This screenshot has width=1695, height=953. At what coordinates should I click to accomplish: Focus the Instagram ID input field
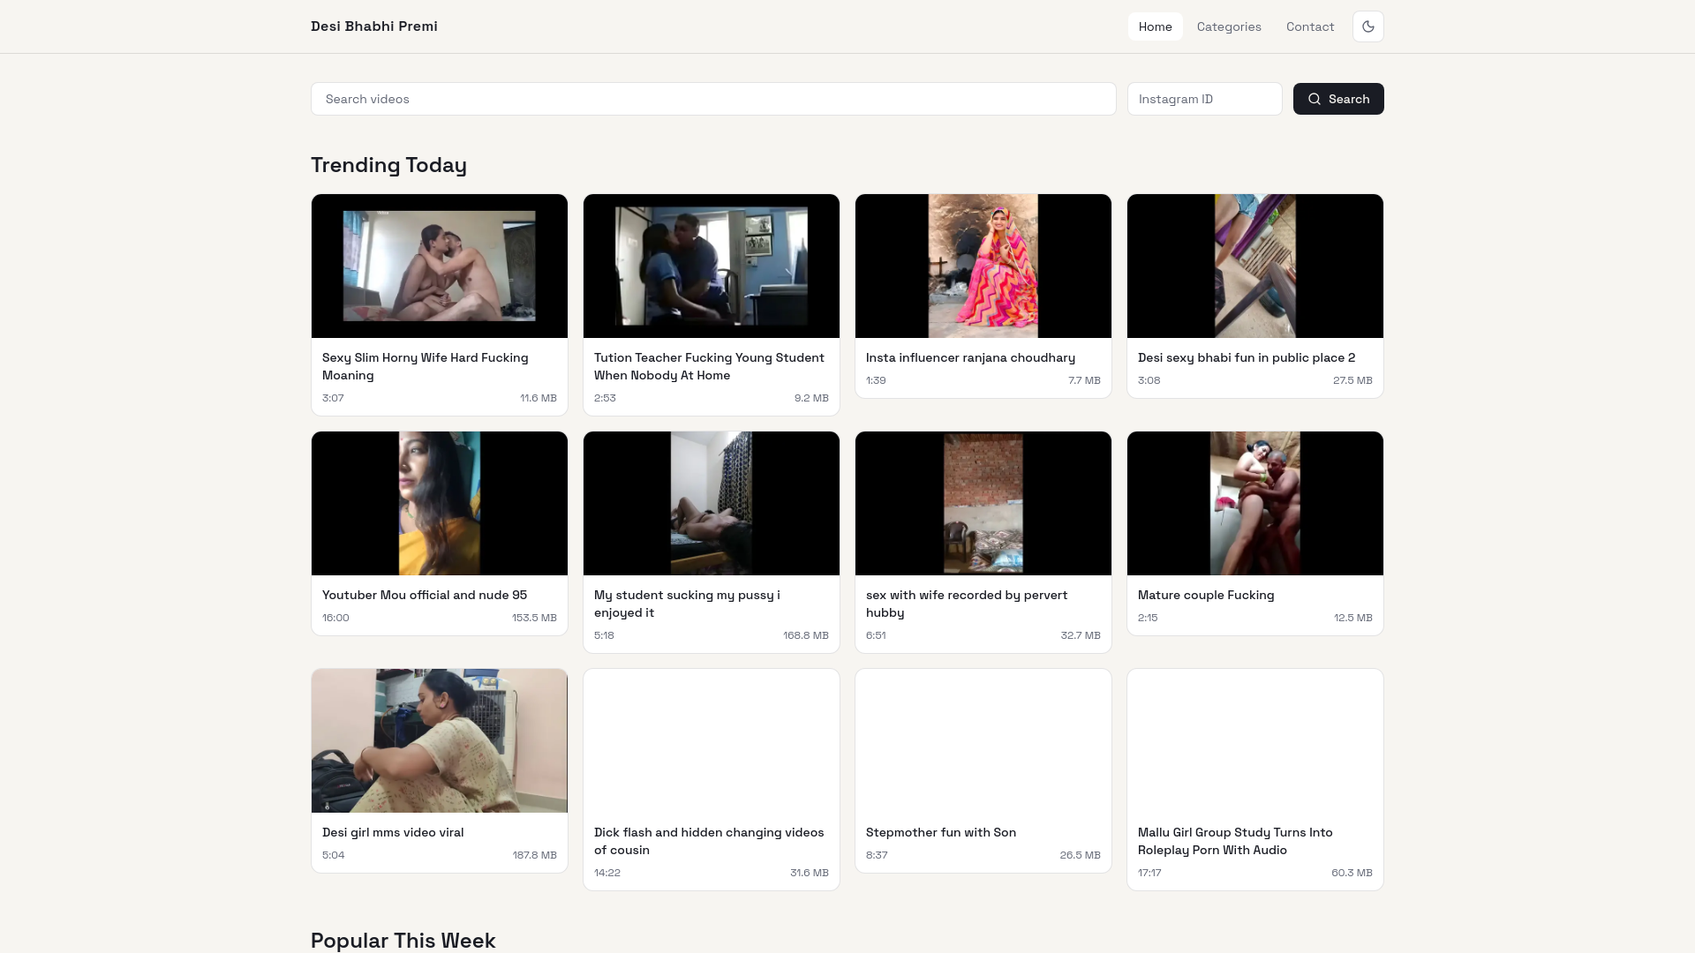tap(1204, 99)
